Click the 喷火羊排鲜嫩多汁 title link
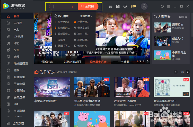Image resolution: width=193 pixels, height=127 pixels. pos(165,101)
